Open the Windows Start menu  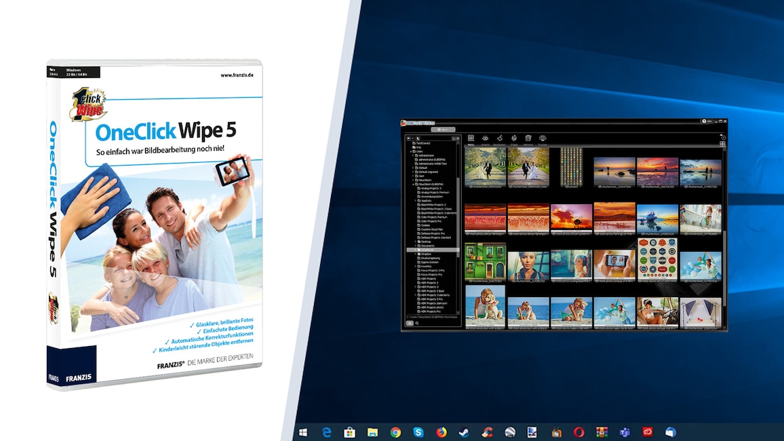[303, 432]
